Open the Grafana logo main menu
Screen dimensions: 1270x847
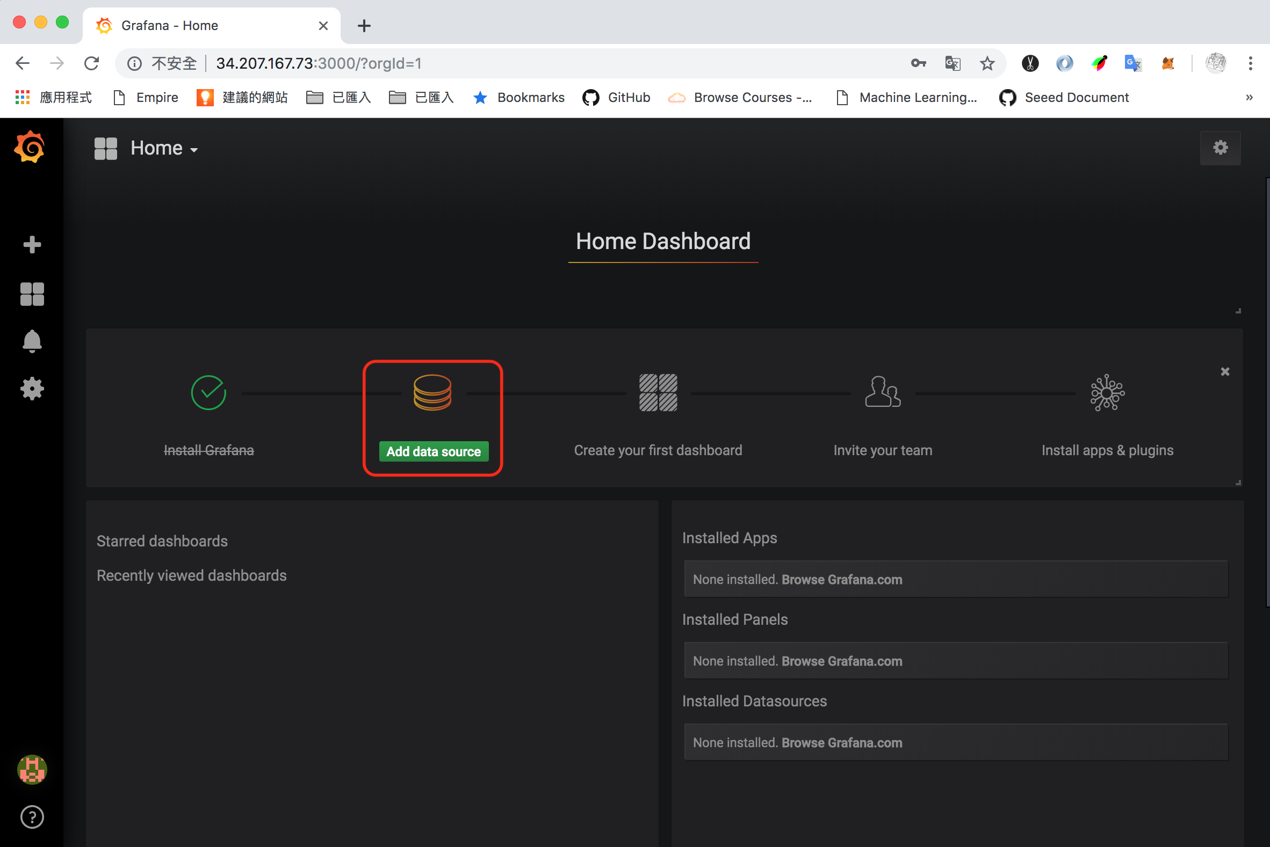pyautogui.click(x=30, y=147)
